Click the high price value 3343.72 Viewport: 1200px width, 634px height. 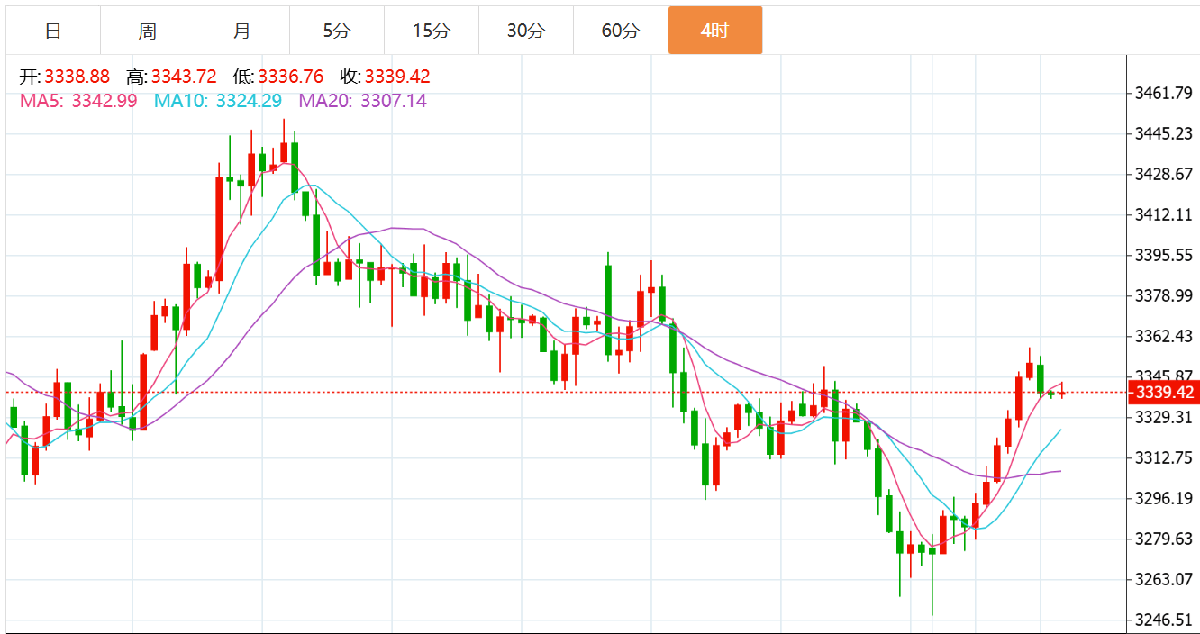pos(184,77)
